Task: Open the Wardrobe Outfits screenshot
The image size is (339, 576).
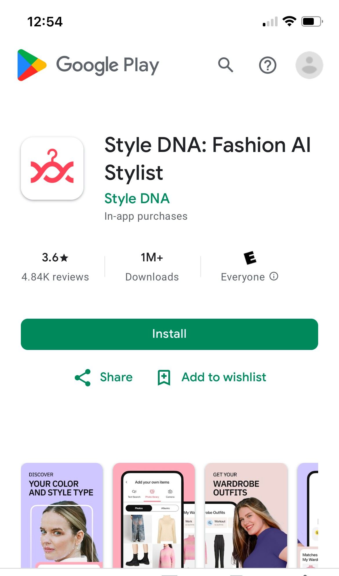Action: pyautogui.click(x=246, y=515)
